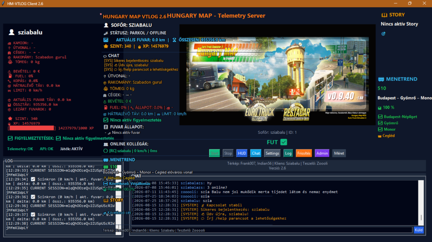Click the map icon beside AKTUÁLIS FUVAR

pos(106,40)
